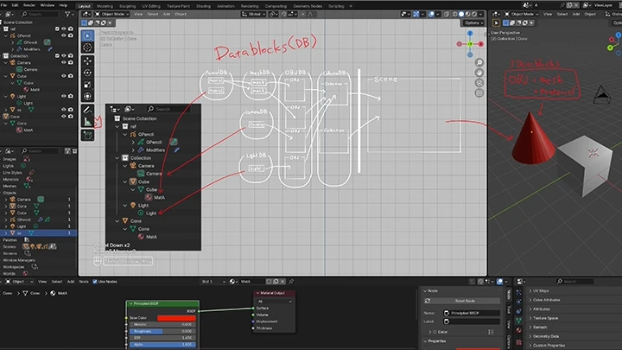Toggle visibility of Cone in outliner
622x350 pixels.
[x=63, y=117]
